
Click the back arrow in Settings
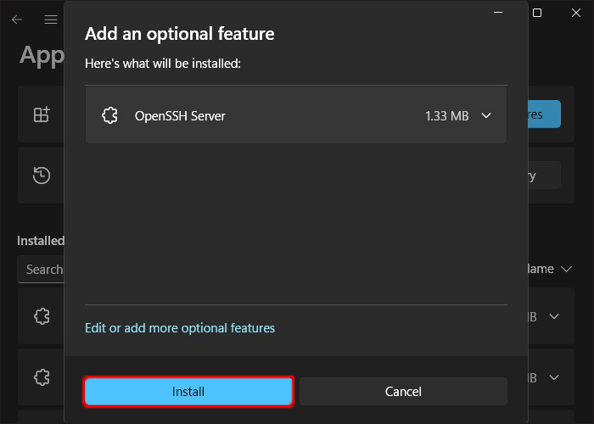17,19
